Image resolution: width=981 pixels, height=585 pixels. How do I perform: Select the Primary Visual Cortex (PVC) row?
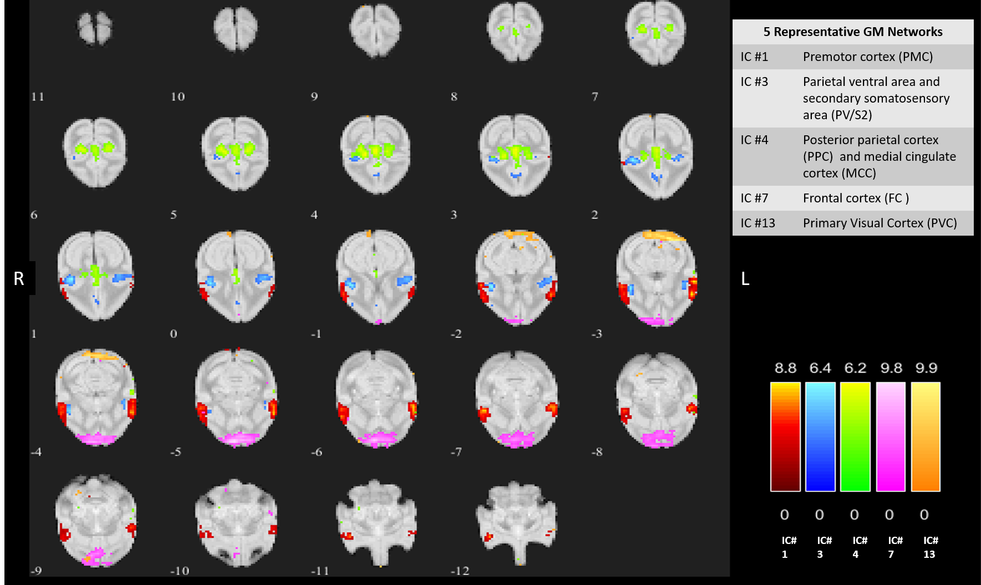click(x=853, y=223)
